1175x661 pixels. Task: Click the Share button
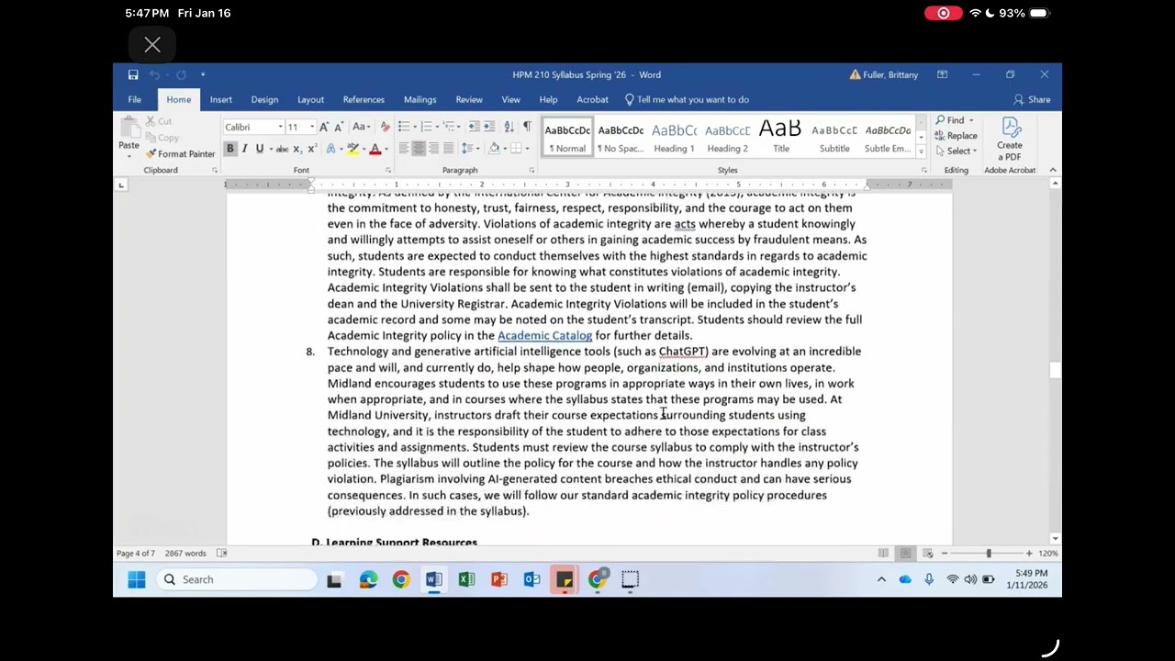click(1033, 99)
